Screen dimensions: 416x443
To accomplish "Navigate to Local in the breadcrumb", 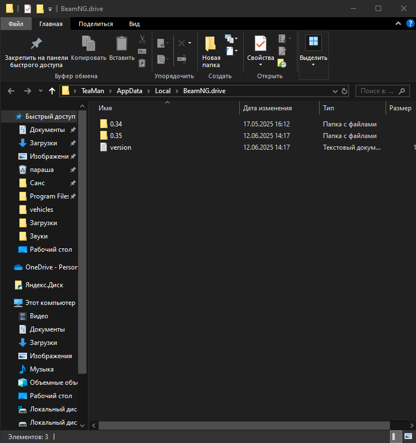I will [x=163, y=91].
